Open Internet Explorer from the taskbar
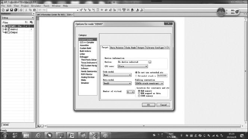This screenshot has height=139, width=248. coord(38,135)
